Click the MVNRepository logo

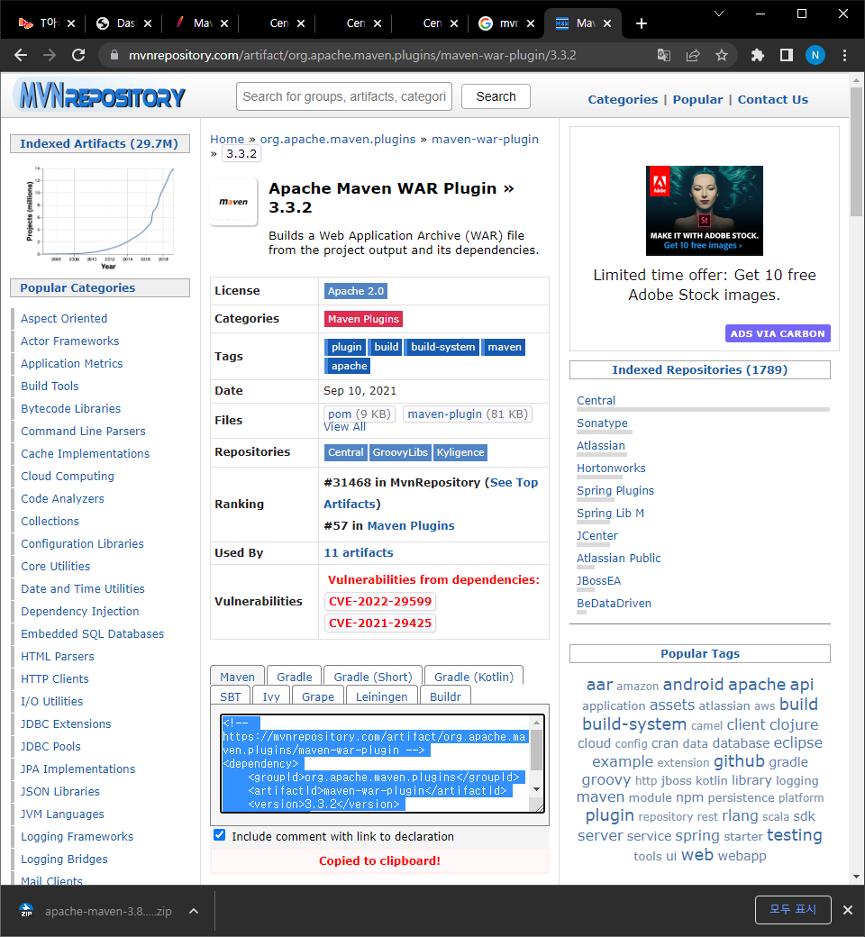point(102,96)
